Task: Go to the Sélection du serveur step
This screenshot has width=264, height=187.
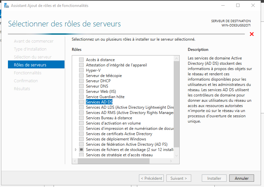Action: (33, 57)
